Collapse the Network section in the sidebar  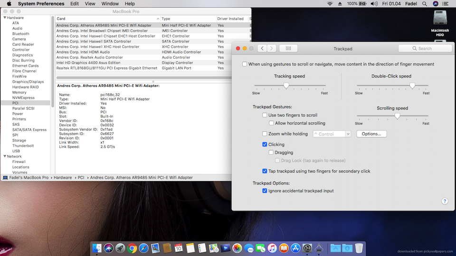[x=5, y=156]
